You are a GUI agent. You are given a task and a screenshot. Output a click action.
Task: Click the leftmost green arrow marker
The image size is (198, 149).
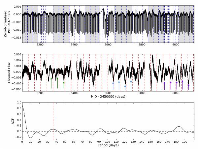click(51, 83)
